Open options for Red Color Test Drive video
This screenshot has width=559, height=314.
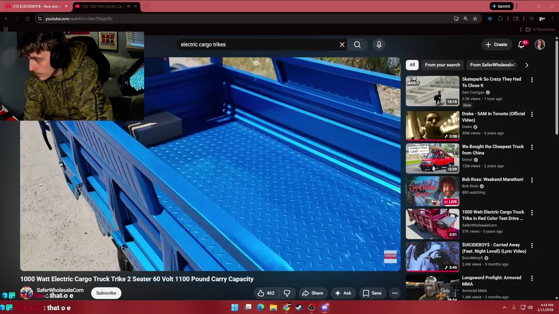tap(532, 213)
